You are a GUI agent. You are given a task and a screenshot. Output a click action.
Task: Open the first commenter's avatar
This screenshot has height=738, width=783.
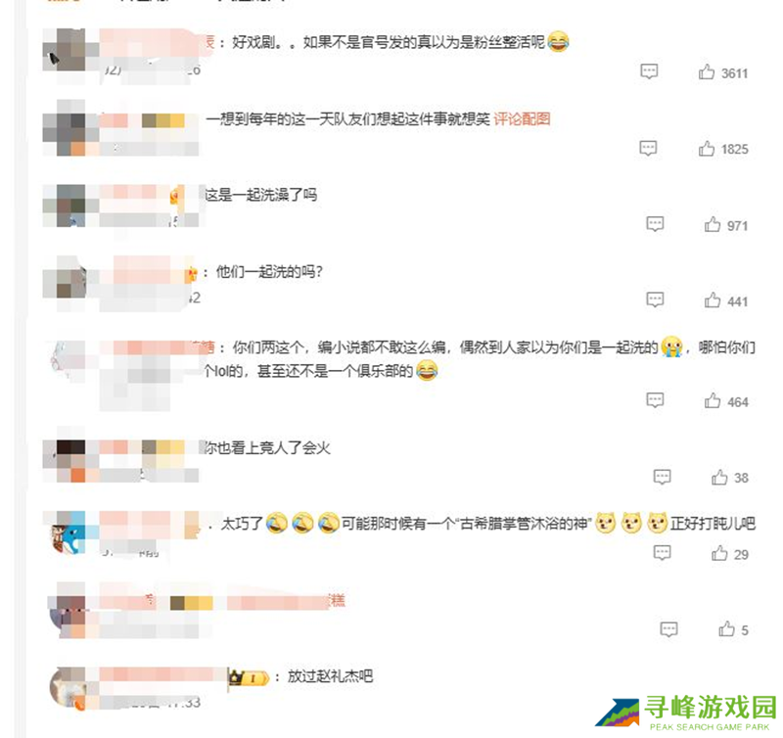pos(64,50)
